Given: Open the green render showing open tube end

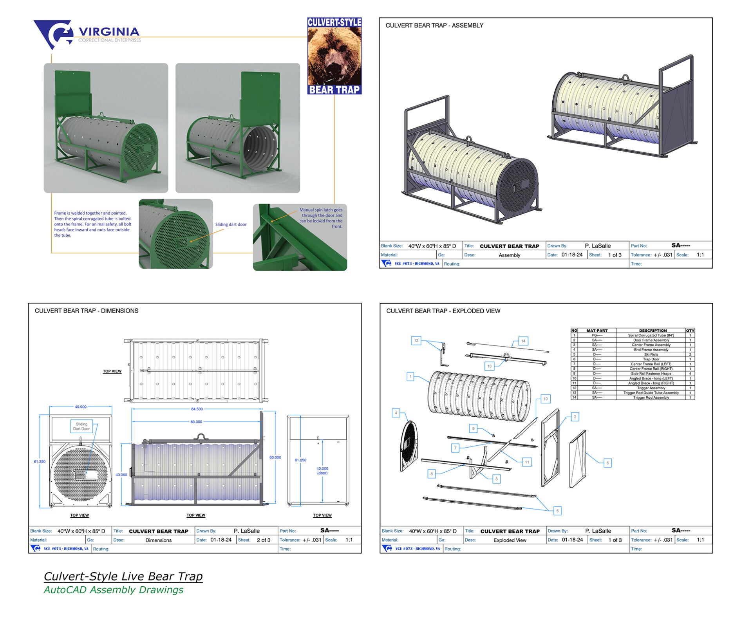Looking at the screenshot, I should [x=237, y=128].
